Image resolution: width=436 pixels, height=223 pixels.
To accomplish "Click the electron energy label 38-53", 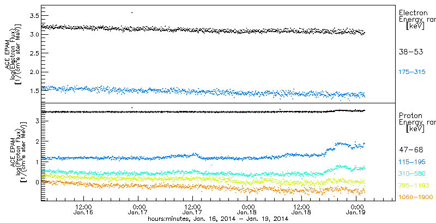I will [x=411, y=52].
